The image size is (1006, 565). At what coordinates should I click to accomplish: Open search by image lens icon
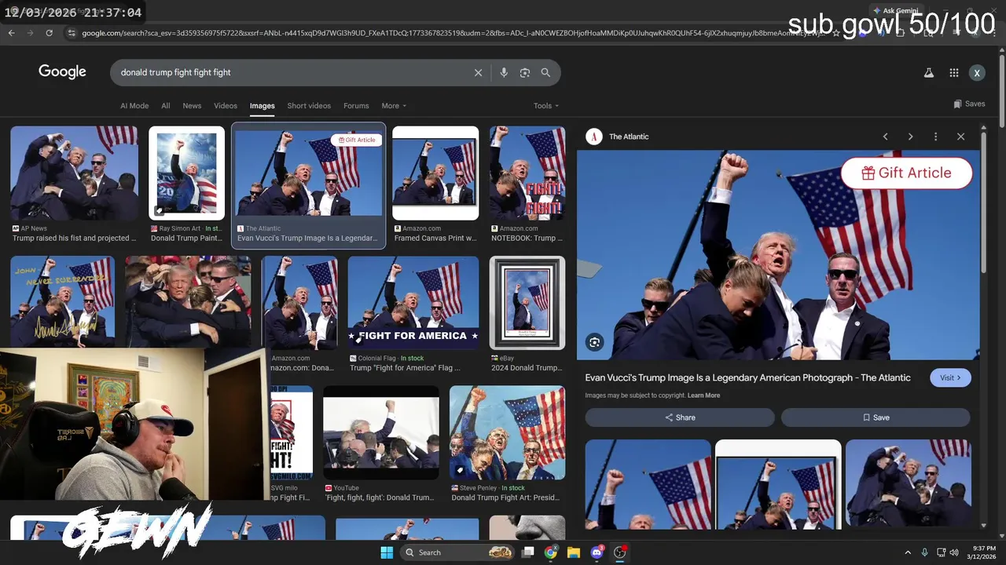[525, 72]
